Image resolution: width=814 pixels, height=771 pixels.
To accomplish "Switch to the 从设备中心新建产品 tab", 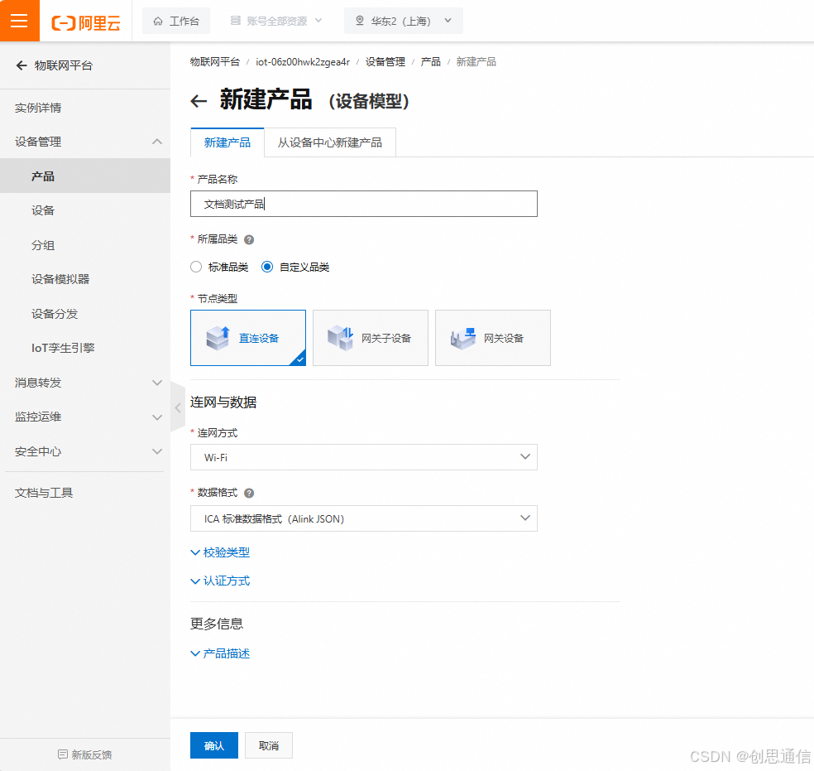I will tap(329, 142).
